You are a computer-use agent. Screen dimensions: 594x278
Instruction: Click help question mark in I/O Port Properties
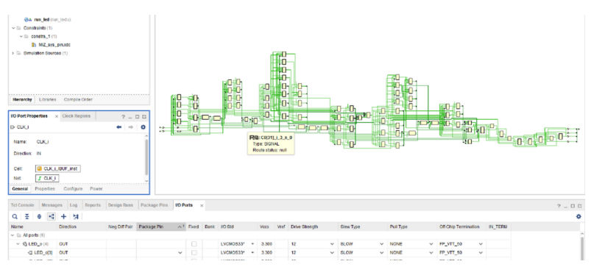pyautogui.click(x=123, y=117)
